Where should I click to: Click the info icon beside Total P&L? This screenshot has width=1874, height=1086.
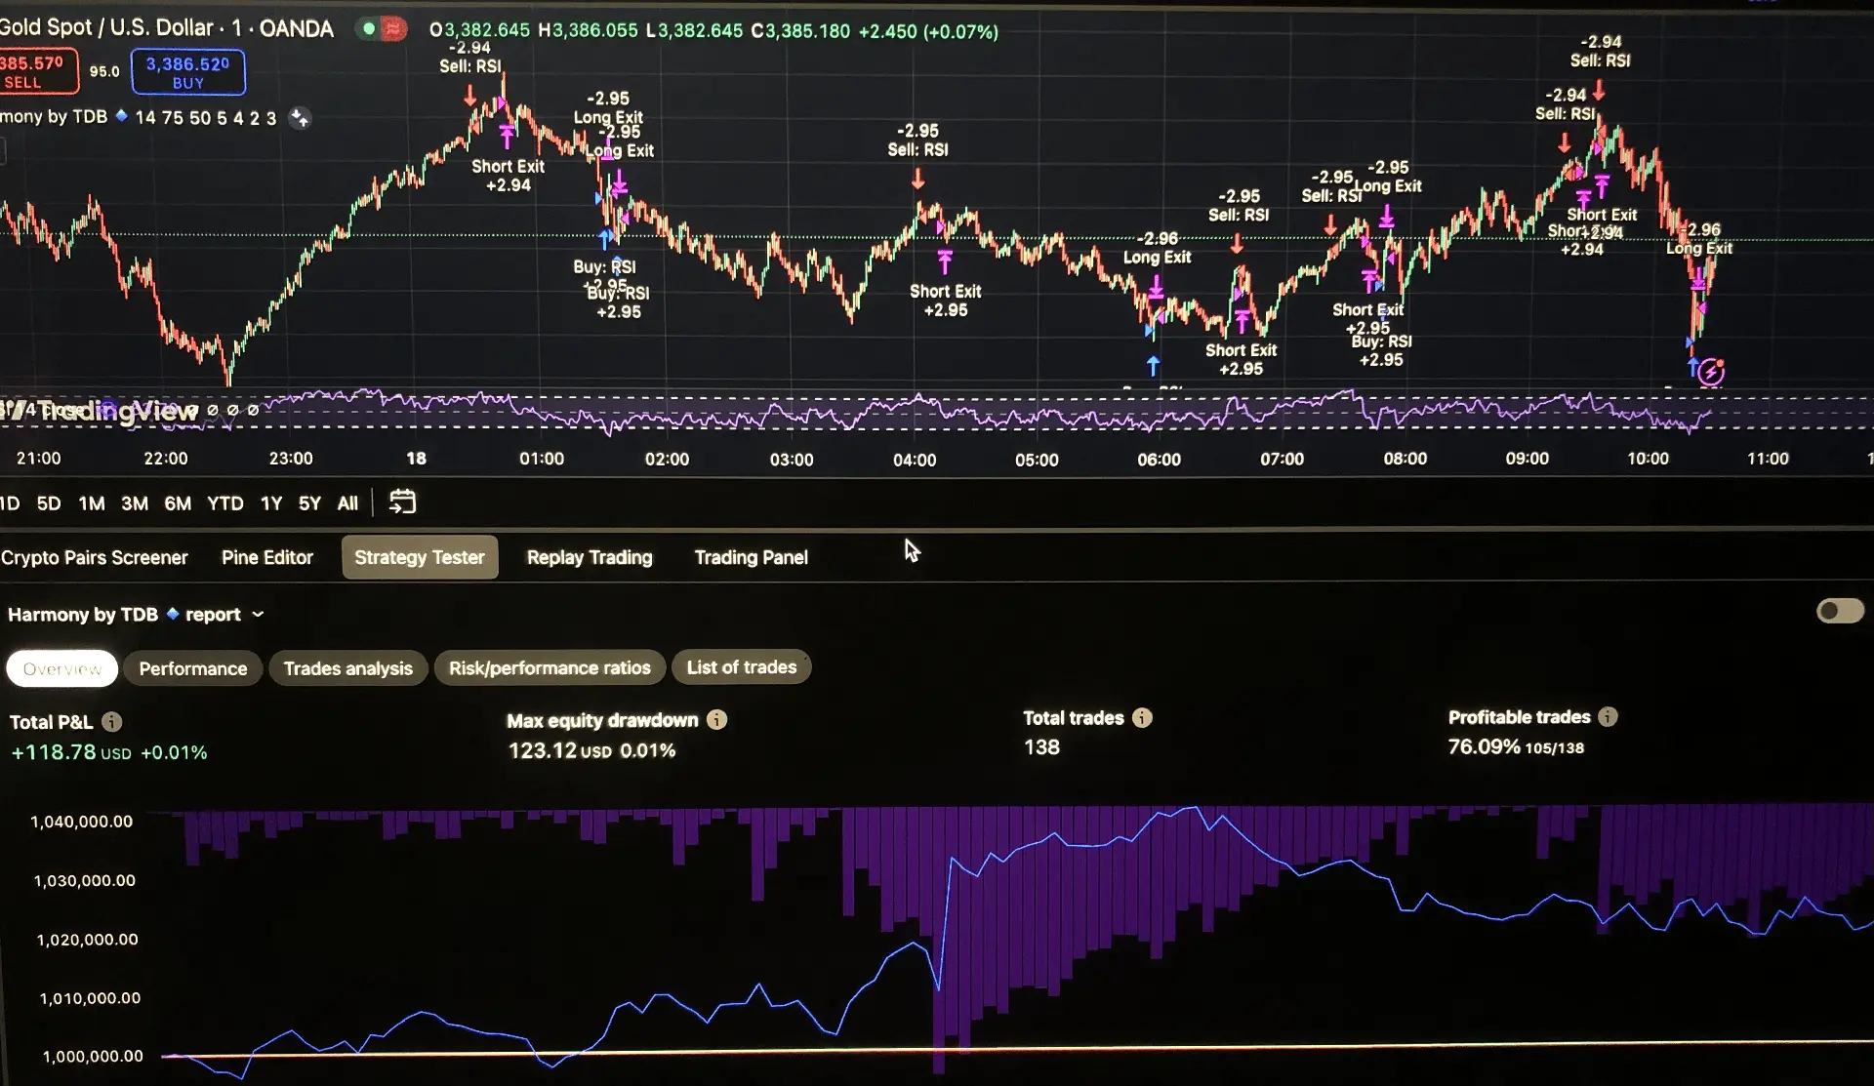pos(112,722)
